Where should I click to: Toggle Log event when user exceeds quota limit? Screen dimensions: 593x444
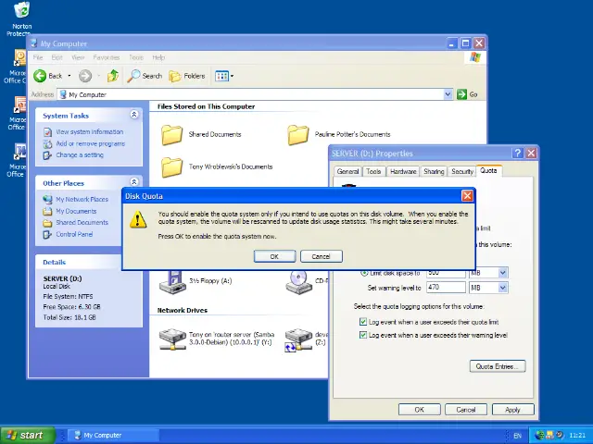(363, 322)
